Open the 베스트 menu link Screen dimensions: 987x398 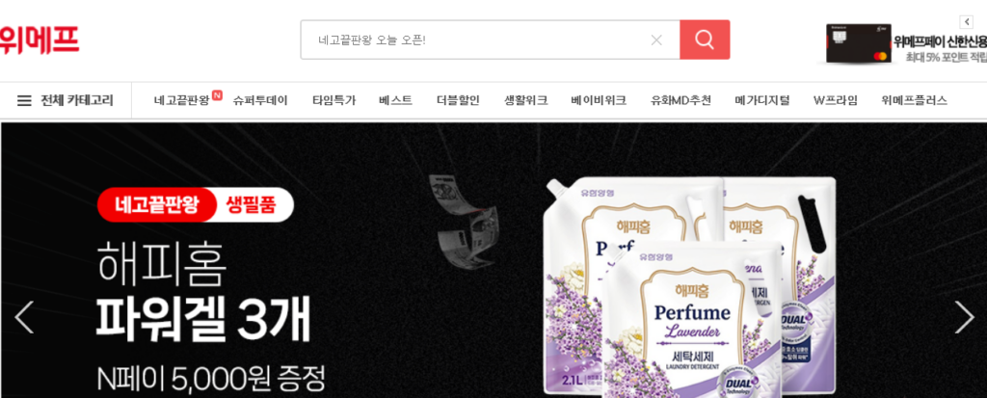pos(396,100)
